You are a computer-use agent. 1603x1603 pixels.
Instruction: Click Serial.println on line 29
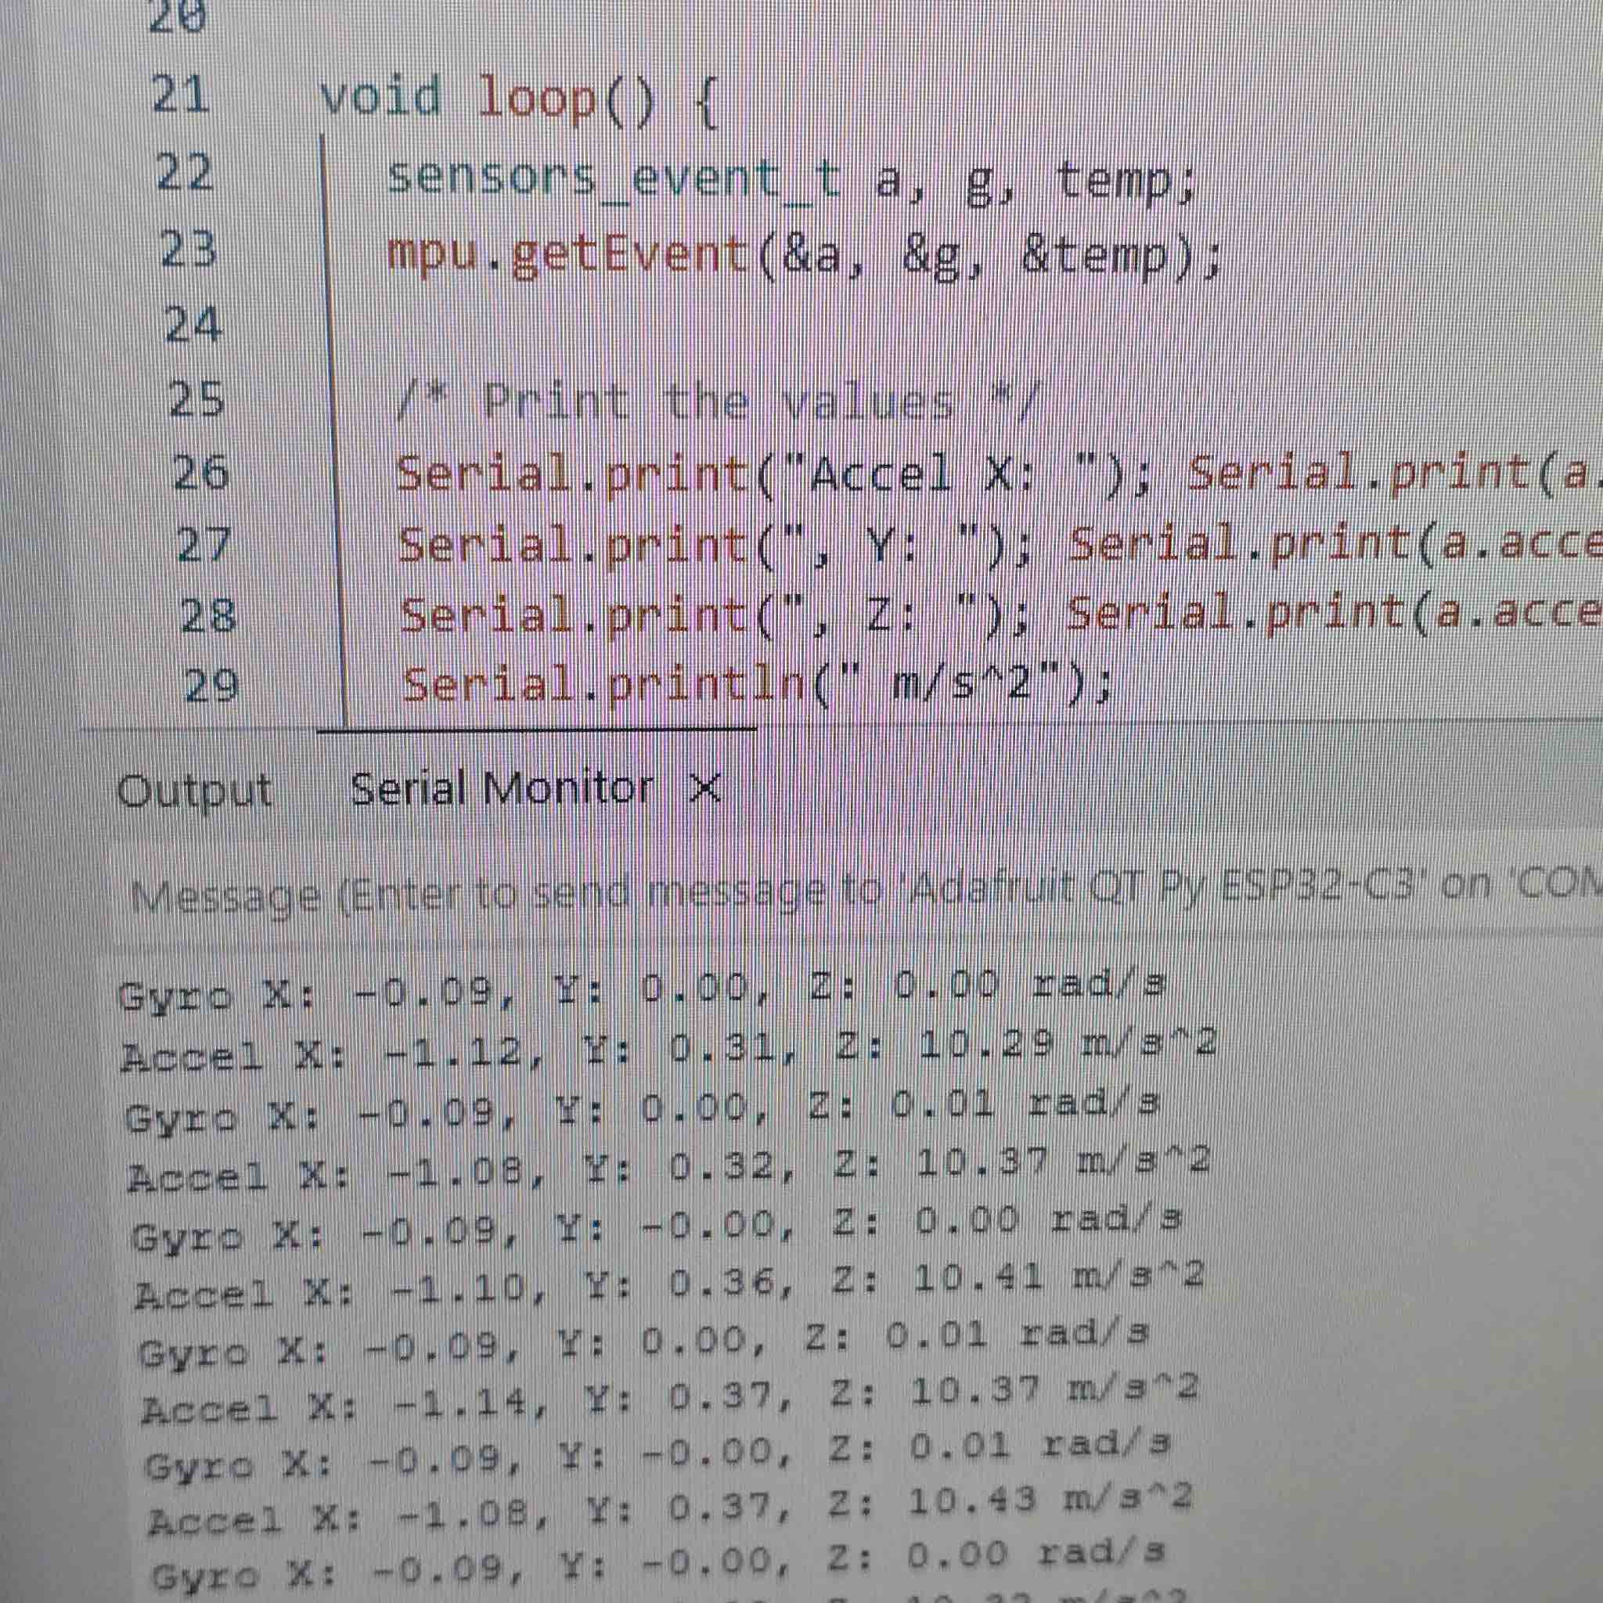[604, 686]
